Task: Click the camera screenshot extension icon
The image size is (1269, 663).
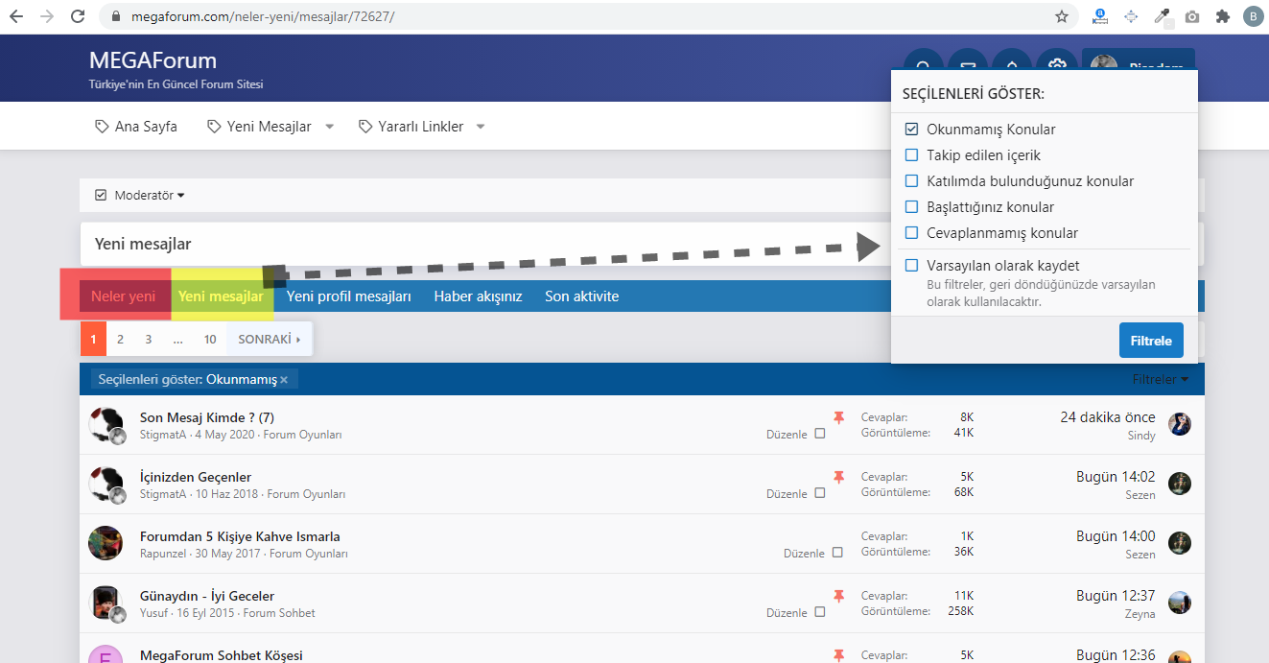Action: pos(1191,16)
